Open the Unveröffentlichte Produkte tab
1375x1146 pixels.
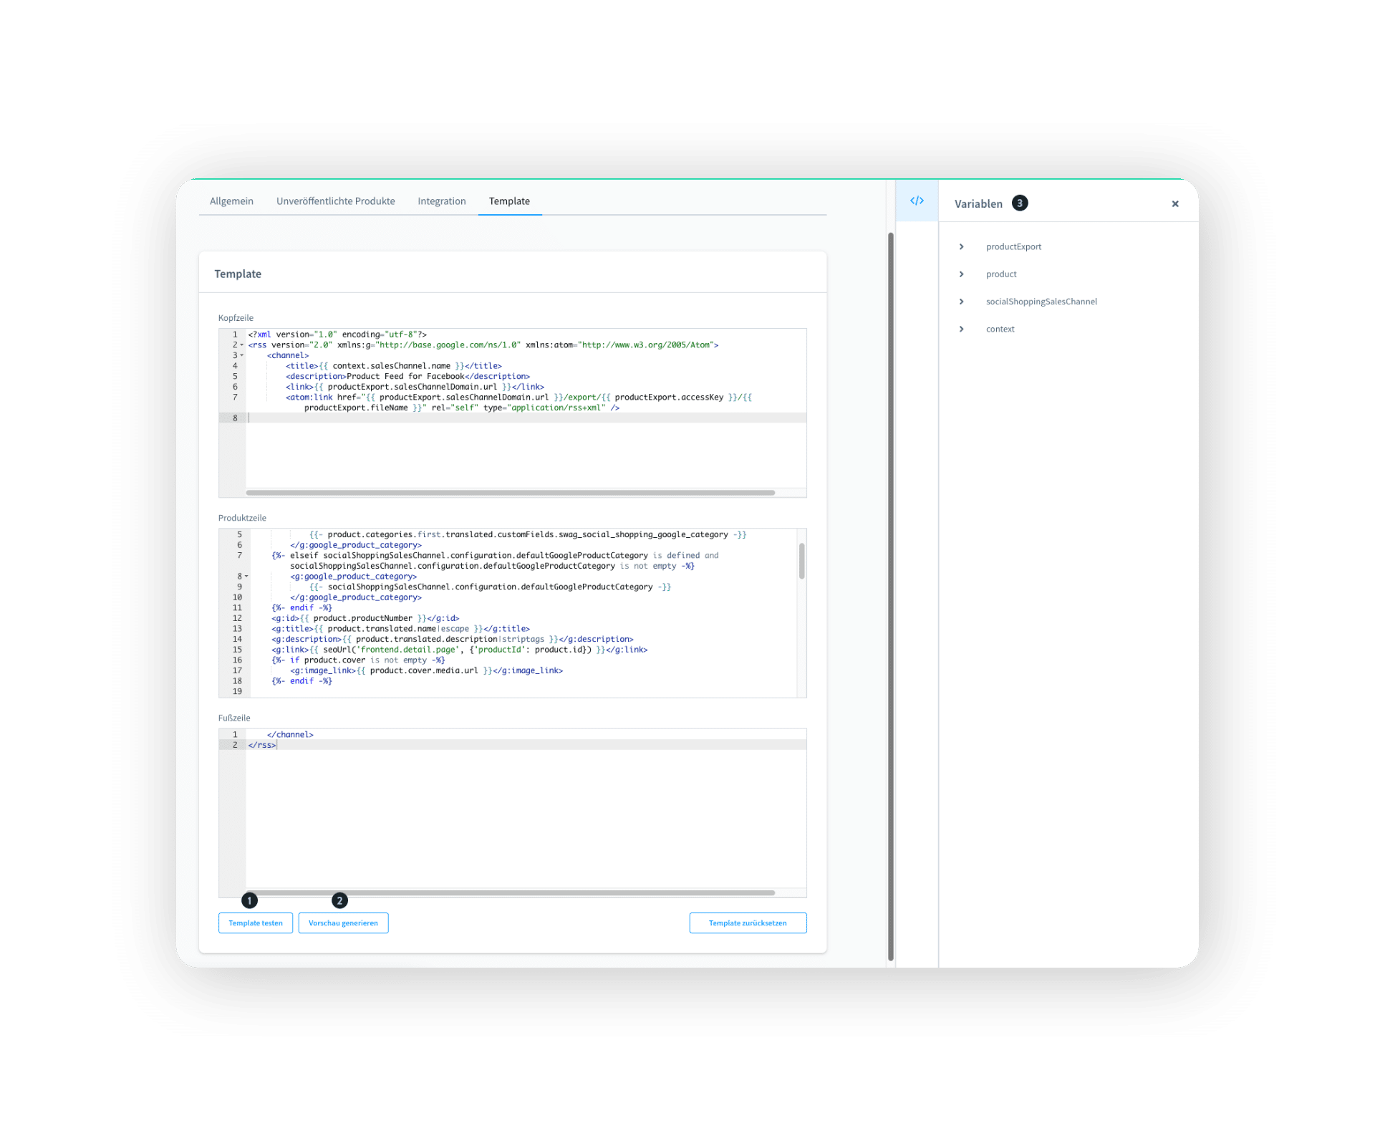coord(335,201)
